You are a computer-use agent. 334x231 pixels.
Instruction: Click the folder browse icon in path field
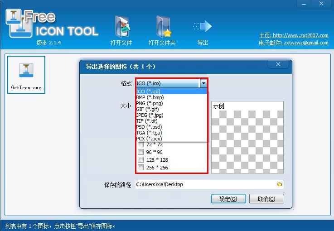280,184
